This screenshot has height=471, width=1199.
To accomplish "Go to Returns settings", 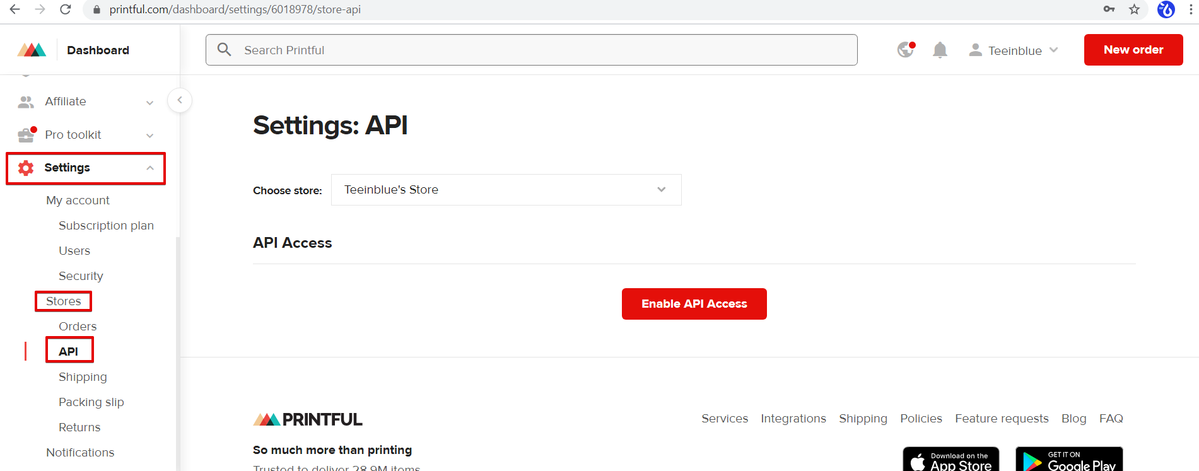I will point(79,427).
